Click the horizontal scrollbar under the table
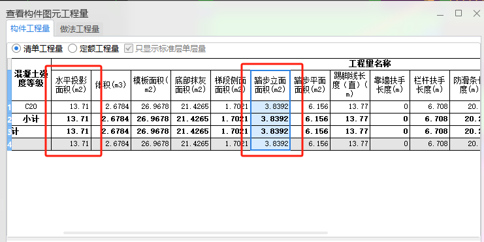 (x=195, y=233)
